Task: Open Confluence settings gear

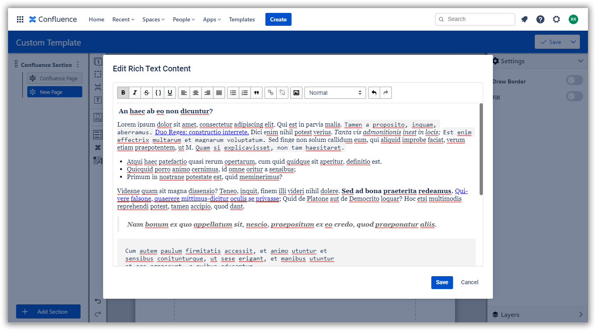Action: coord(557,19)
